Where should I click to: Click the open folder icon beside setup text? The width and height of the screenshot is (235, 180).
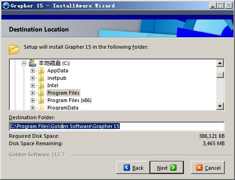(14, 49)
